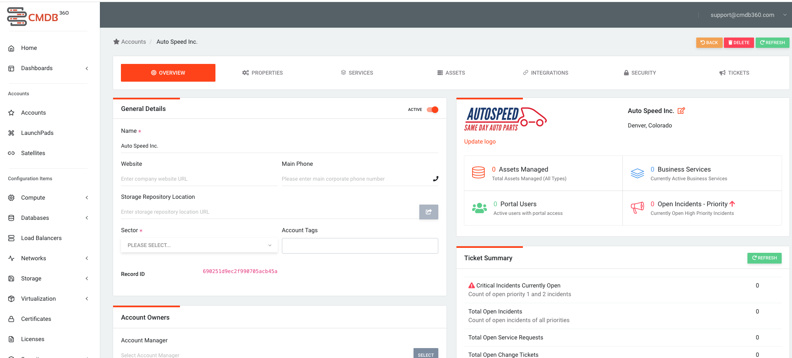Click into the Account Tags field
The width and height of the screenshot is (792, 358).
click(360, 246)
